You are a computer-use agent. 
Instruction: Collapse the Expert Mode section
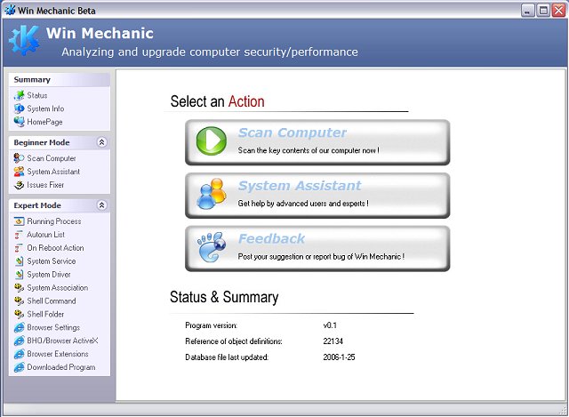pyautogui.click(x=102, y=205)
